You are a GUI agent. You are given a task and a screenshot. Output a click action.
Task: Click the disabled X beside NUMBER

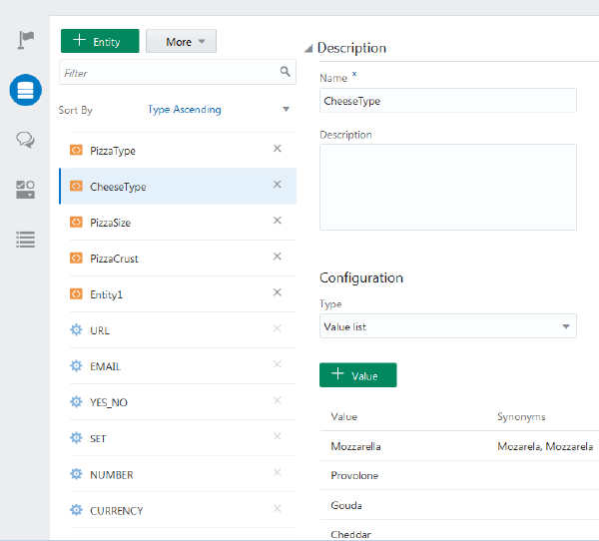pyautogui.click(x=278, y=472)
